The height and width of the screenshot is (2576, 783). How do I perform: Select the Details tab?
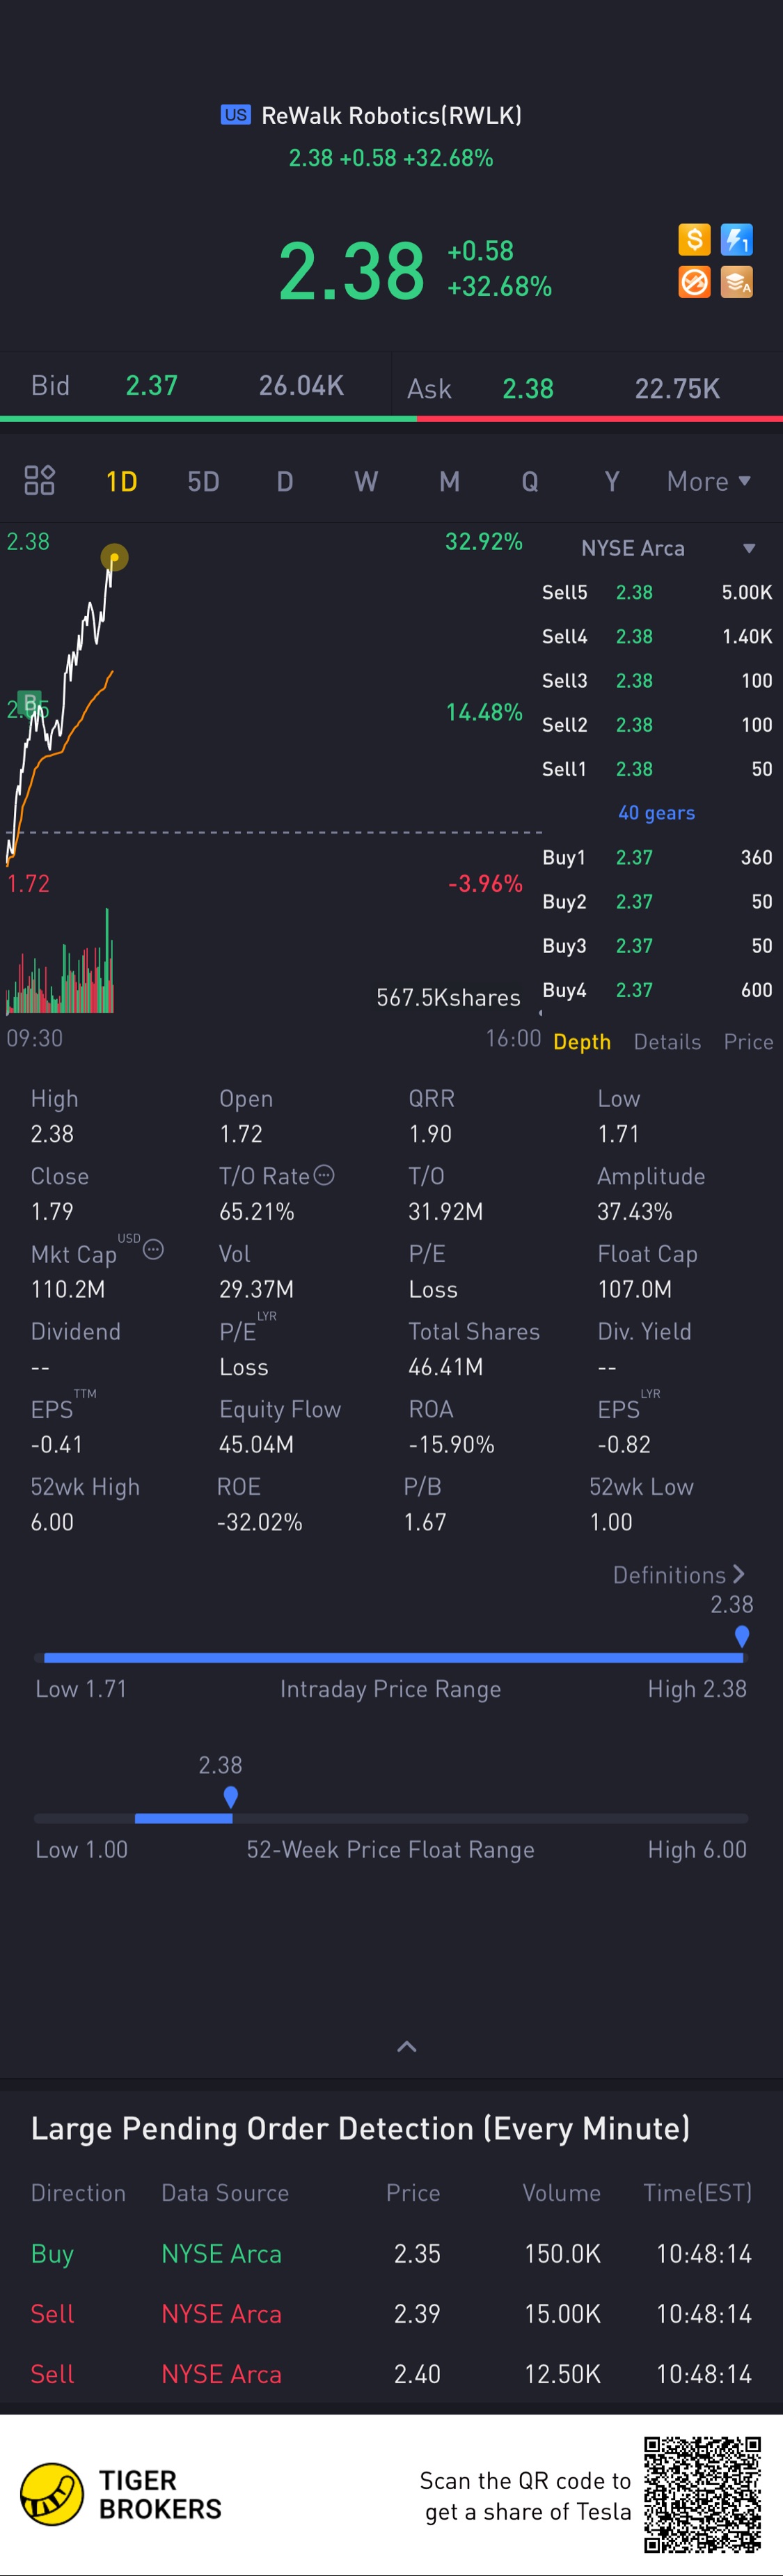(x=667, y=1042)
